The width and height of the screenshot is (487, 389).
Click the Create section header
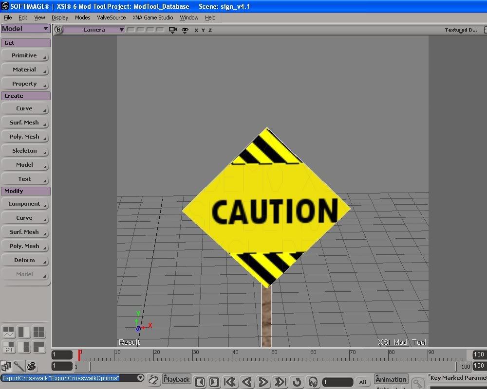(26, 96)
